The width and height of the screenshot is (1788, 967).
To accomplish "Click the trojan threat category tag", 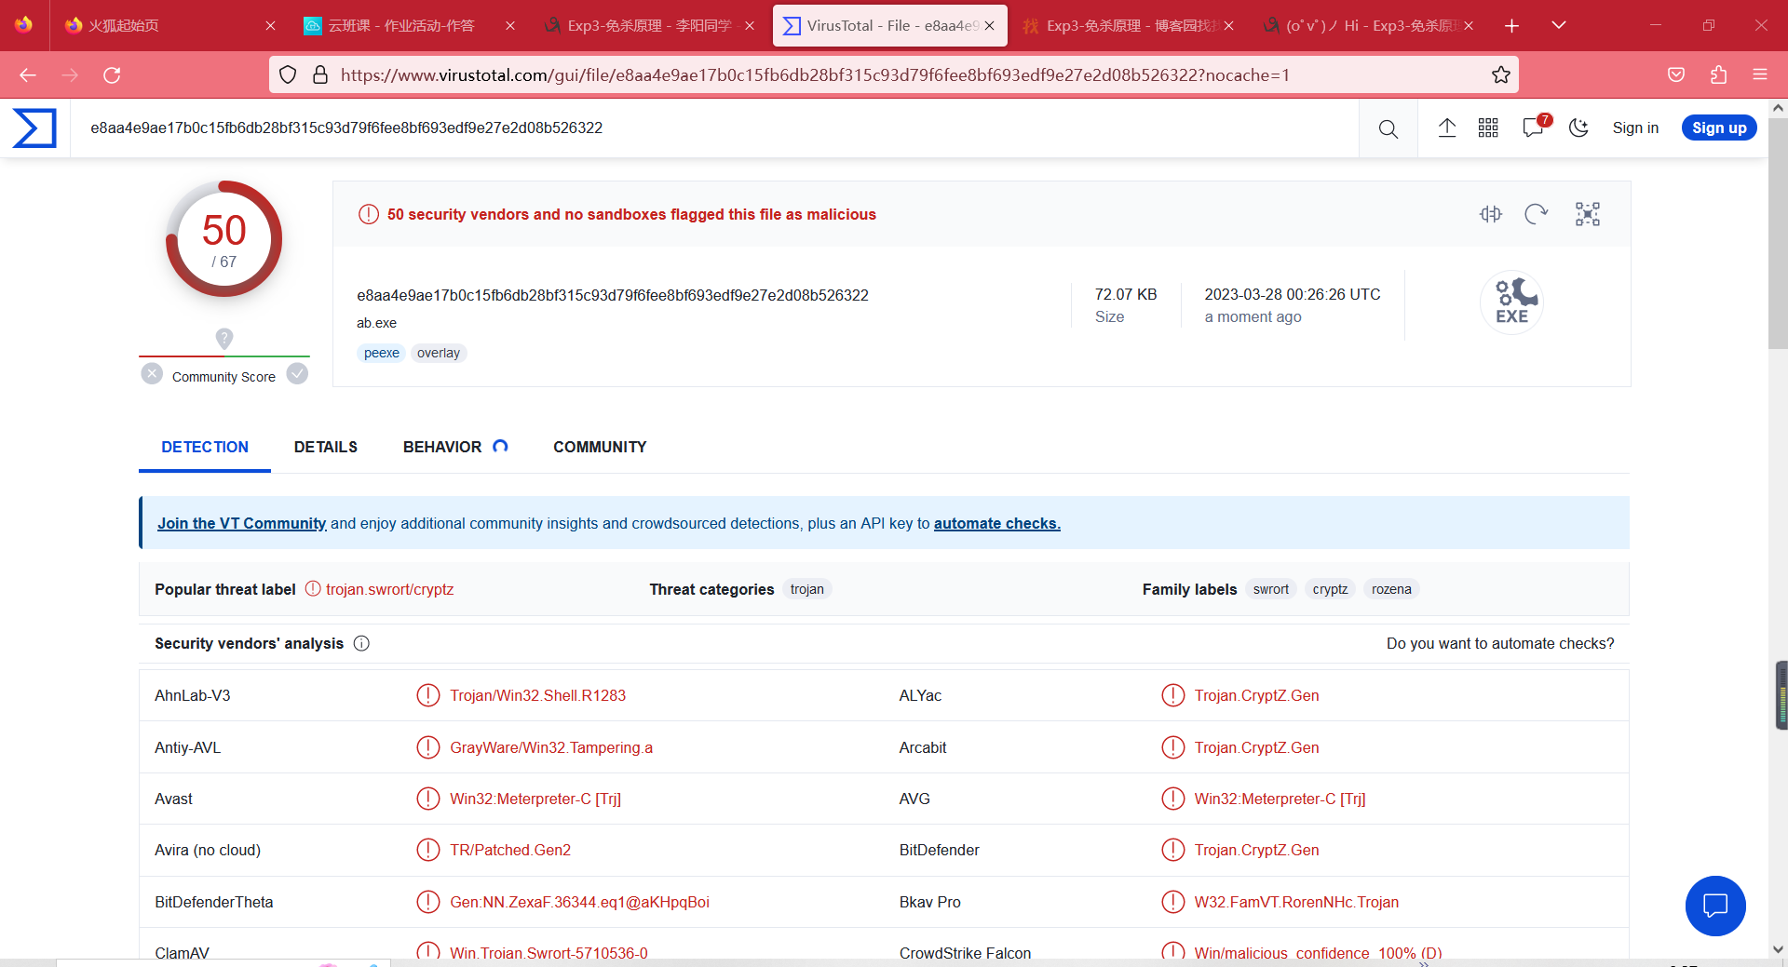I will 807,589.
